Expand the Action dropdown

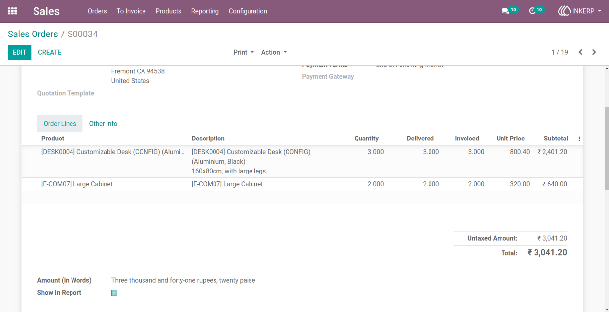pyautogui.click(x=274, y=52)
